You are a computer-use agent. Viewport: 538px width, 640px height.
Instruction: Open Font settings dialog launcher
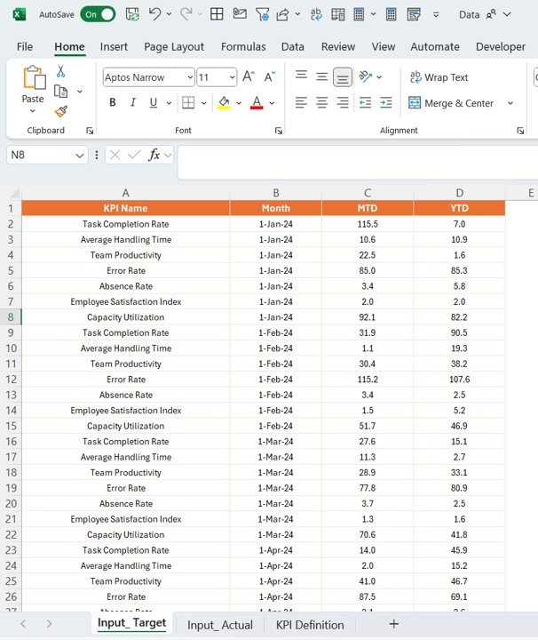click(279, 131)
